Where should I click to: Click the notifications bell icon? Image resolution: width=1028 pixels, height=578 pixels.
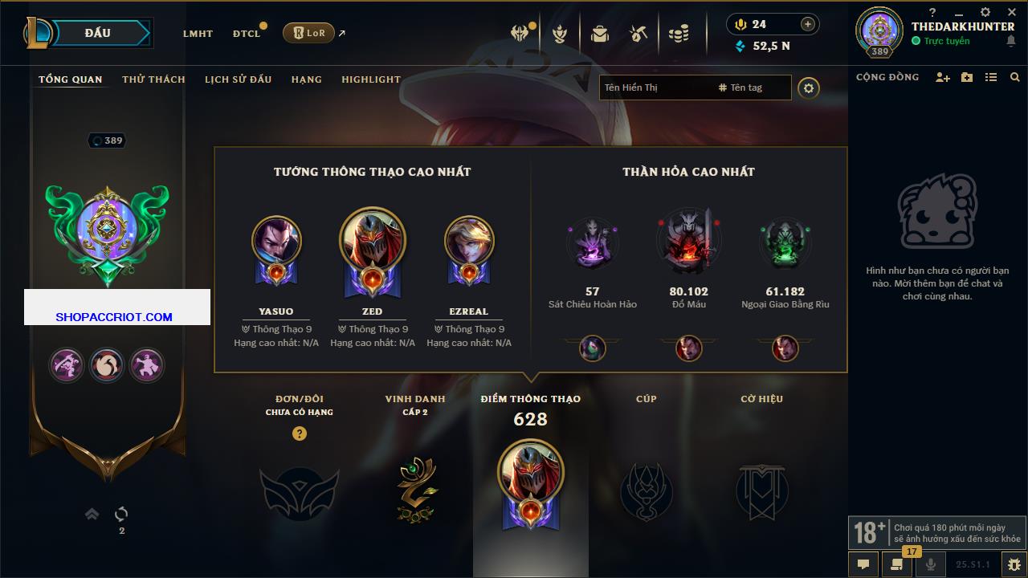tap(1010, 41)
